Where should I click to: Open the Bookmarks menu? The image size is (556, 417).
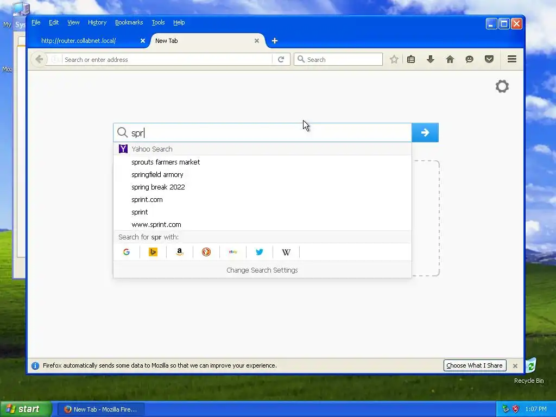[129, 22]
